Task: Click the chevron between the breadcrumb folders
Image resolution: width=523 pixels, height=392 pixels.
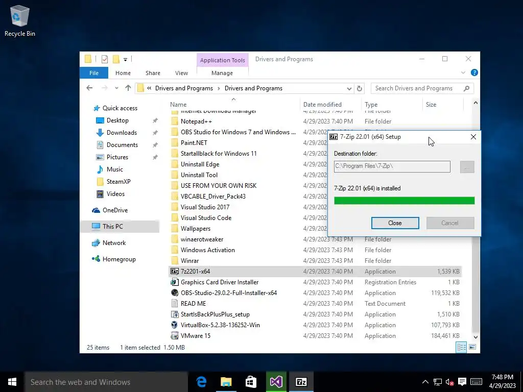Action: click(219, 88)
